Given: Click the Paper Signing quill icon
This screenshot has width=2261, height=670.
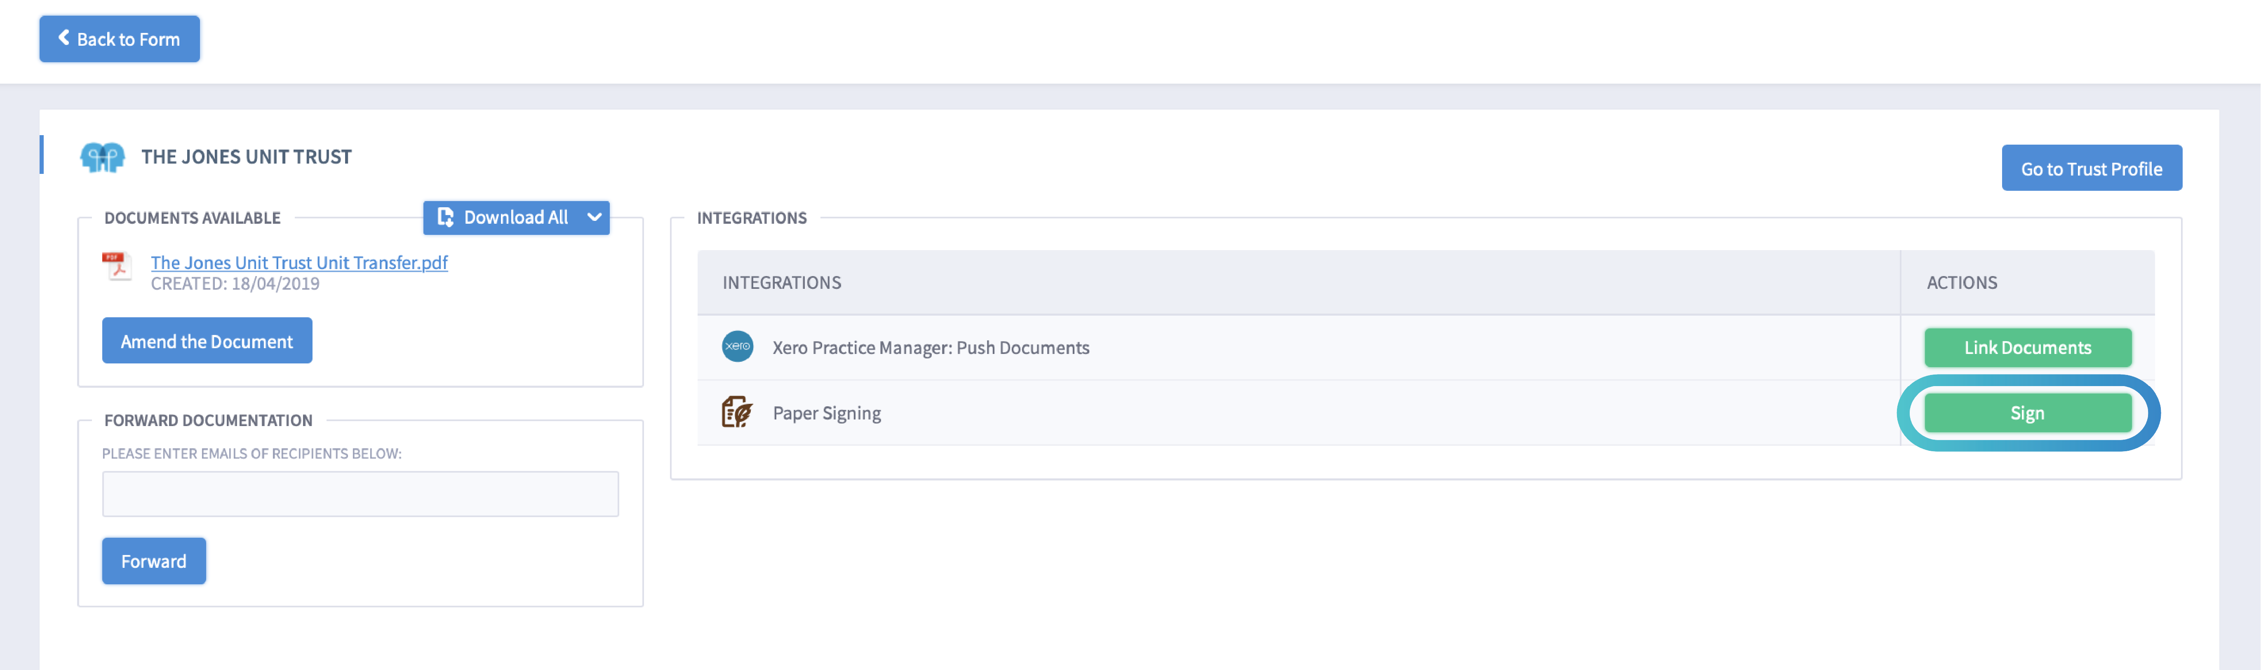Looking at the screenshot, I should pyautogui.click(x=736, y=411).
